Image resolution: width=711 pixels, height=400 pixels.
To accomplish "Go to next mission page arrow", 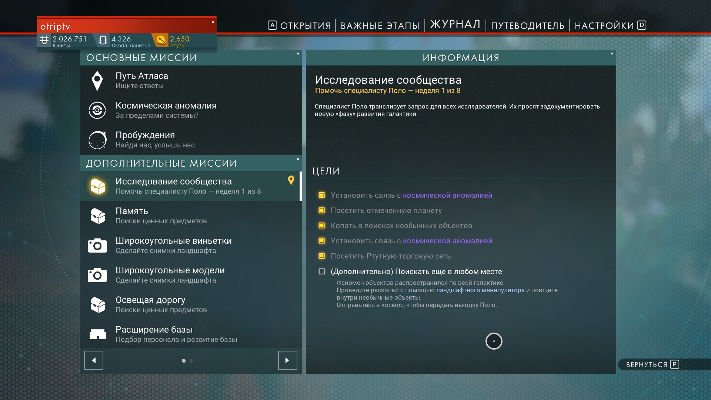I will [x=288, y=360].
